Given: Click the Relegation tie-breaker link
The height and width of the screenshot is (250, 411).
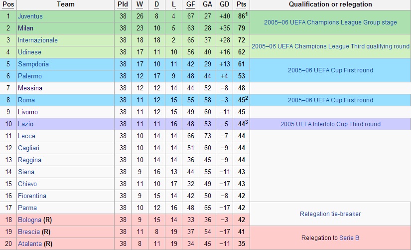Looking at the screenshot, I should (330, 214).
